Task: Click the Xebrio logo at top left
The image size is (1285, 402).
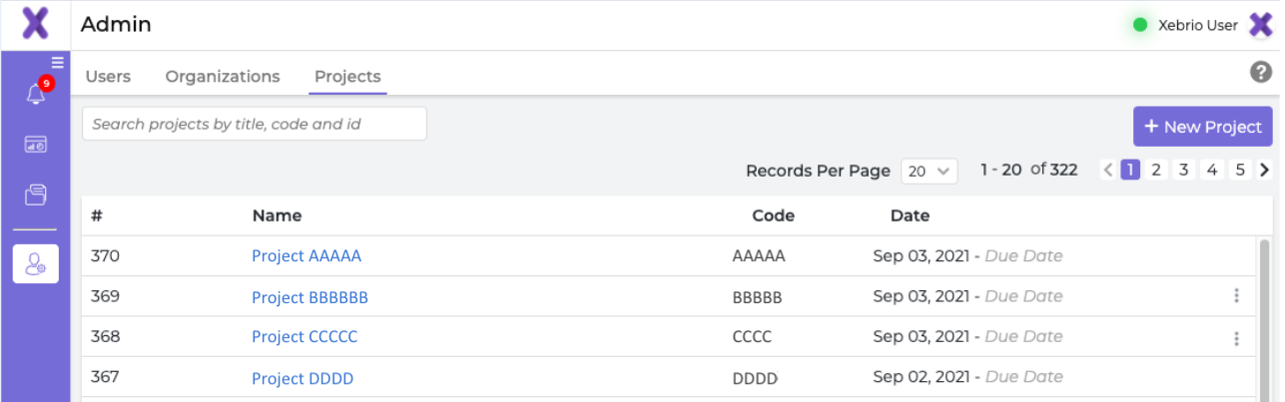Action: pos(35,24)
